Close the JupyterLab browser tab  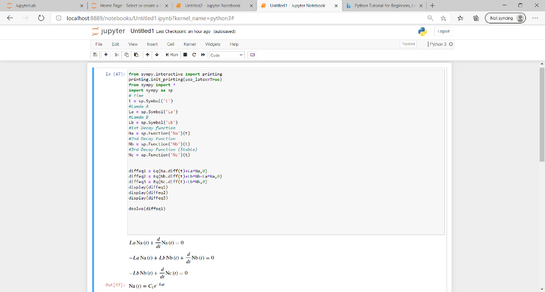point(81,5)
